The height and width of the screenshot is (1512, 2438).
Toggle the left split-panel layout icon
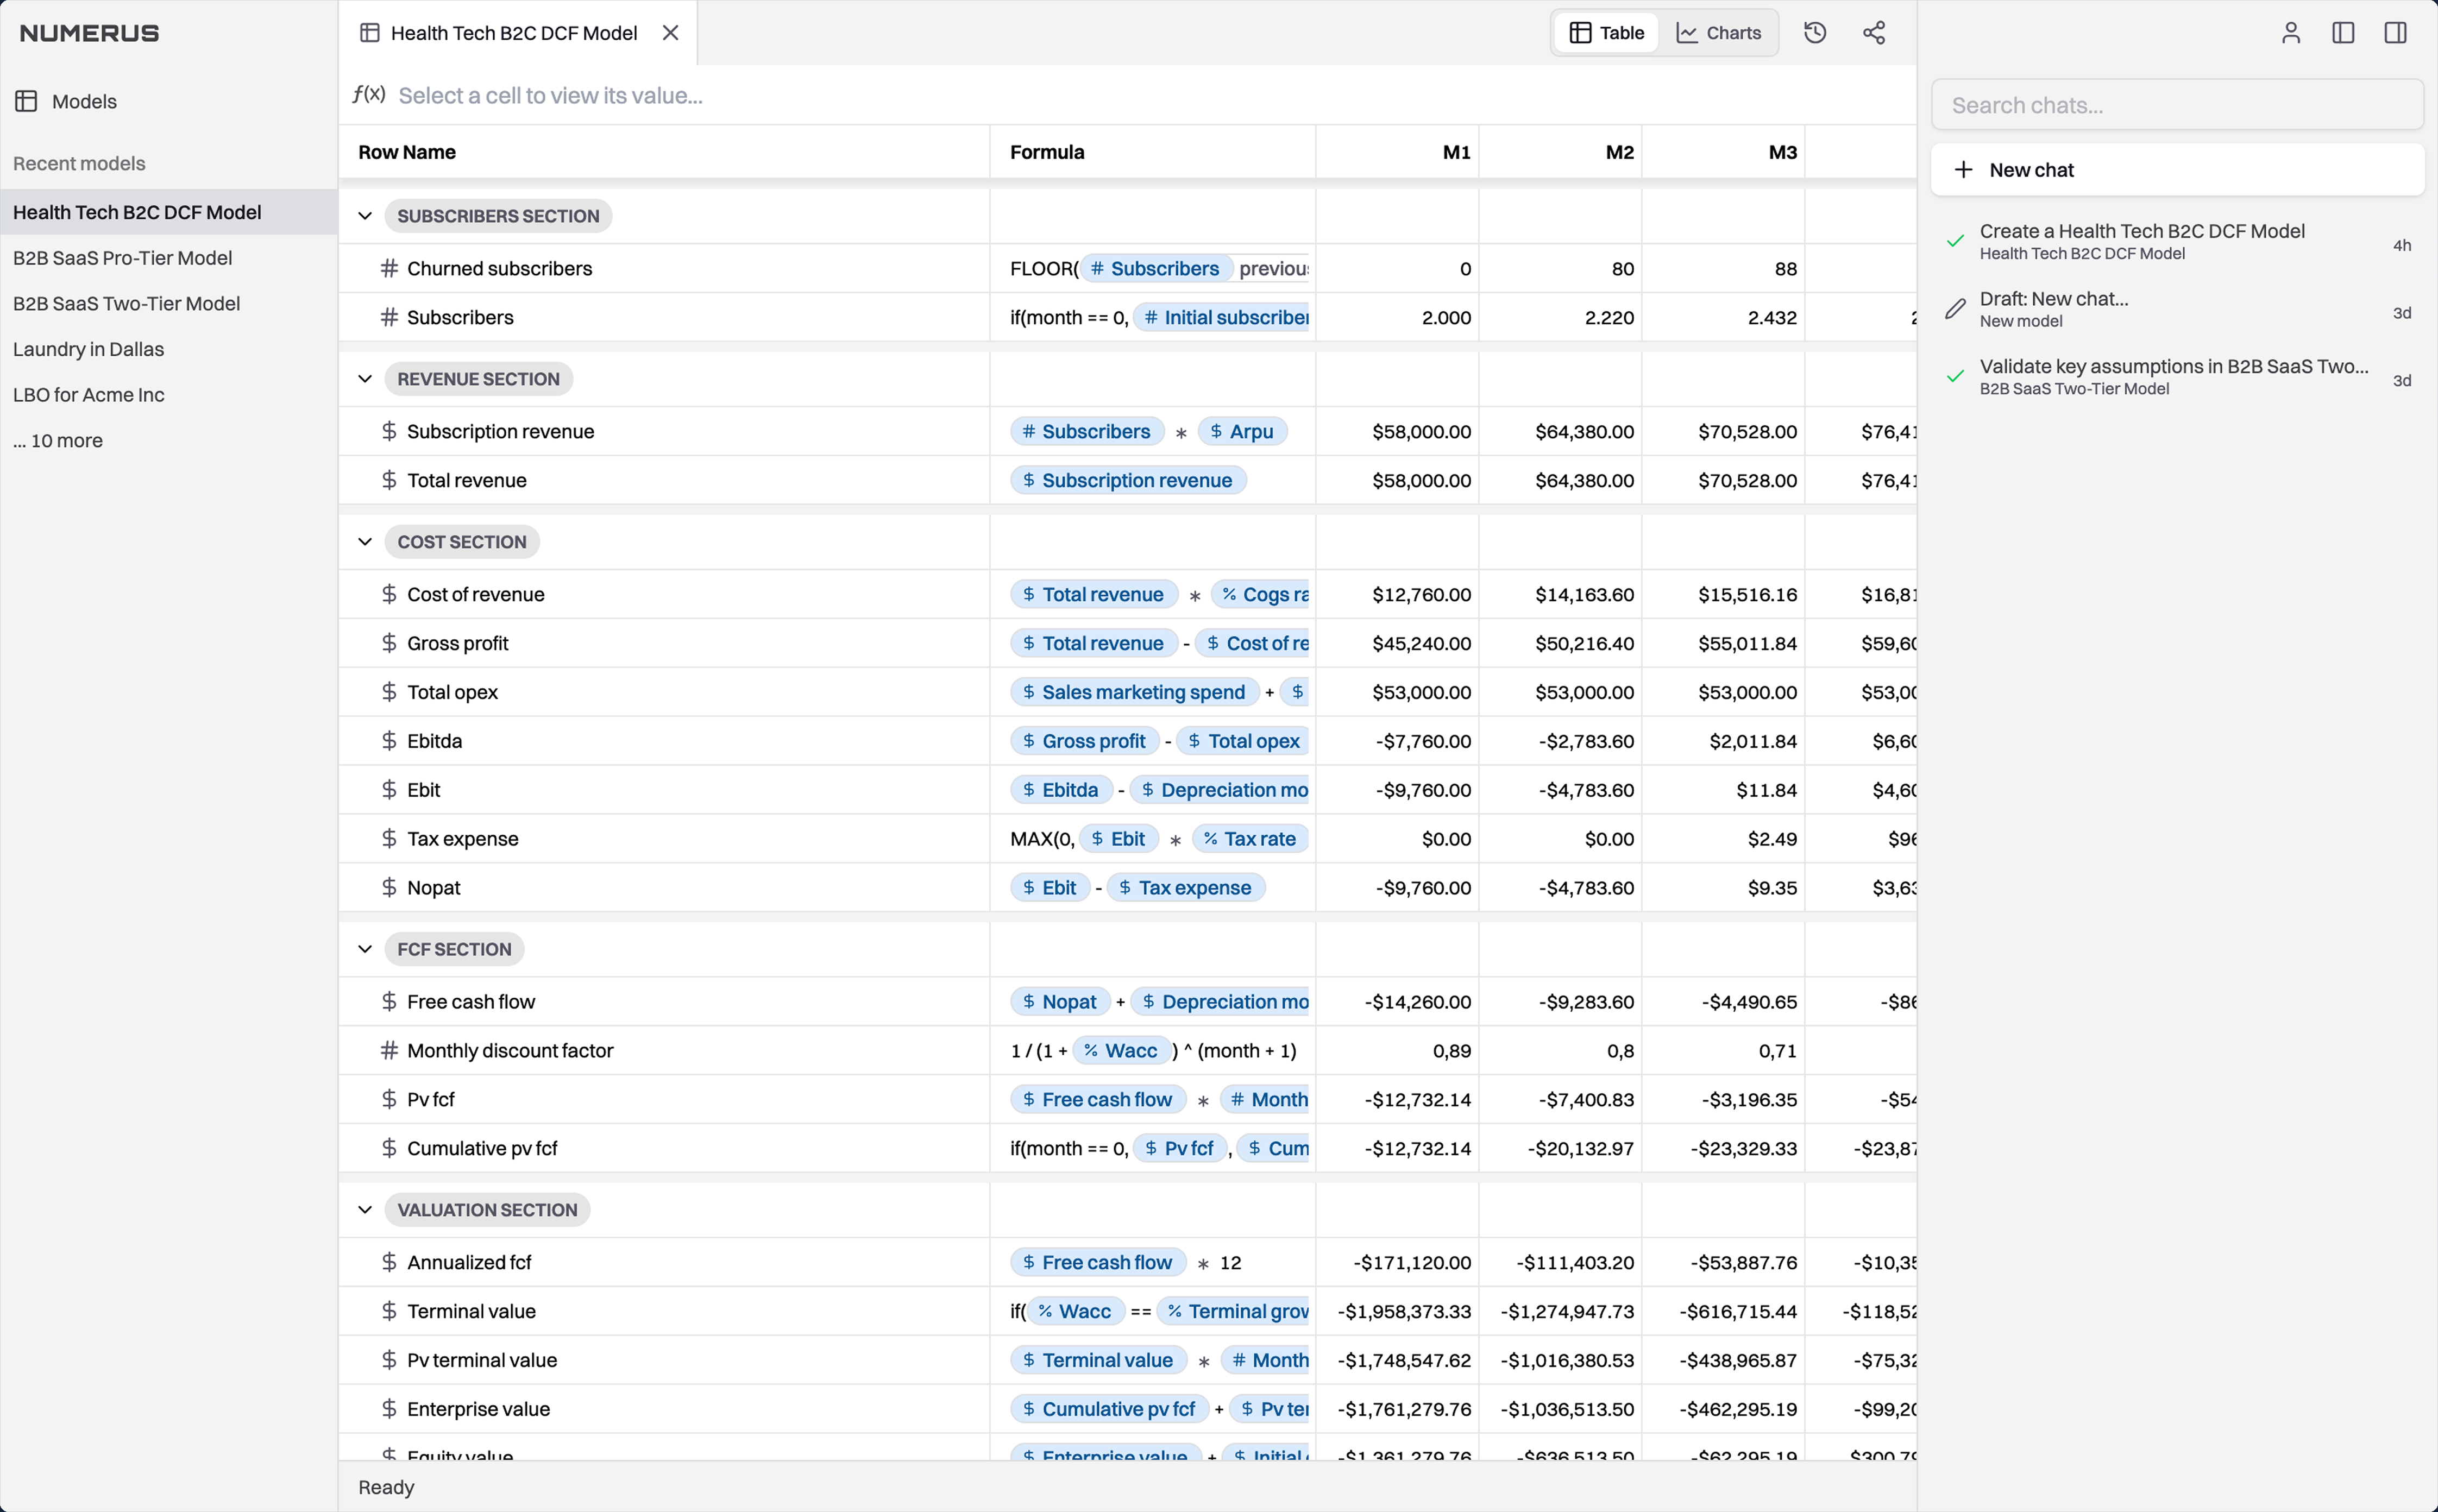(2343, 32)
